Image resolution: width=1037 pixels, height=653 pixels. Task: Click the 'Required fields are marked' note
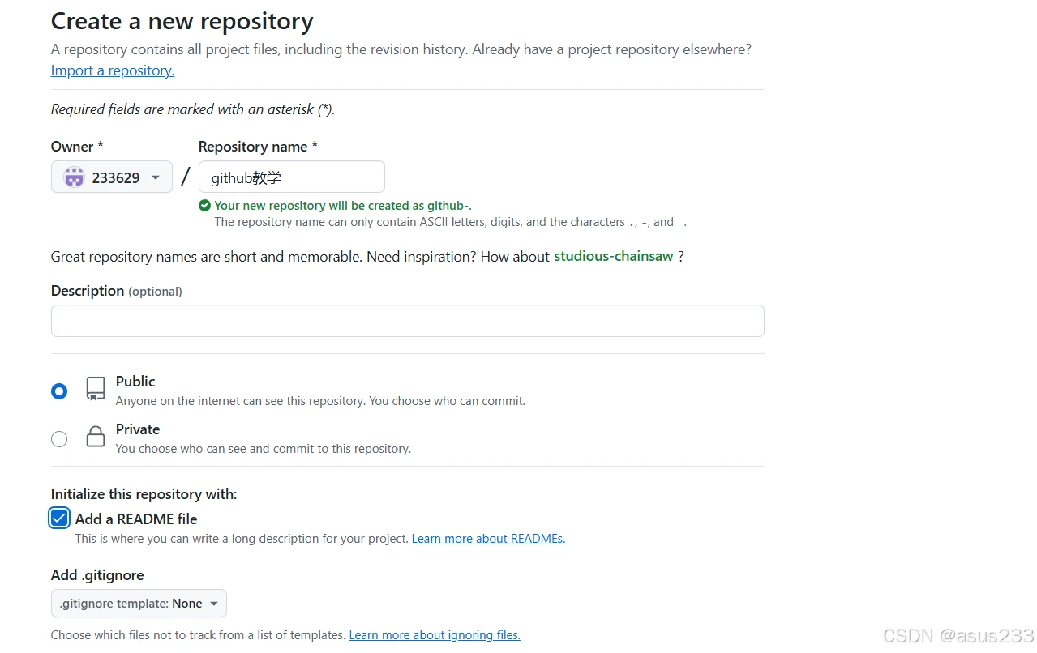(193, 109)
